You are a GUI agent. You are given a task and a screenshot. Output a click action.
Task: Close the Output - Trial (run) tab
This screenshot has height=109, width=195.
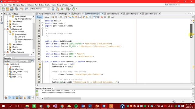pyautogui.click(x=53, y=88)
